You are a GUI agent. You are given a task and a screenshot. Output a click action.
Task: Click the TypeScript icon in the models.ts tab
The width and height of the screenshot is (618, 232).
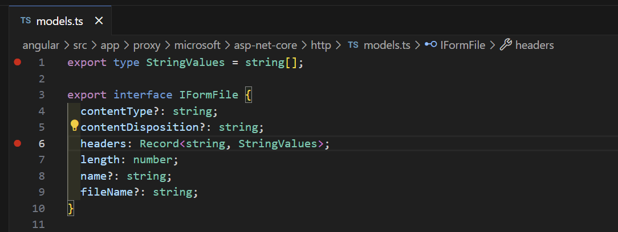[26, 21]
